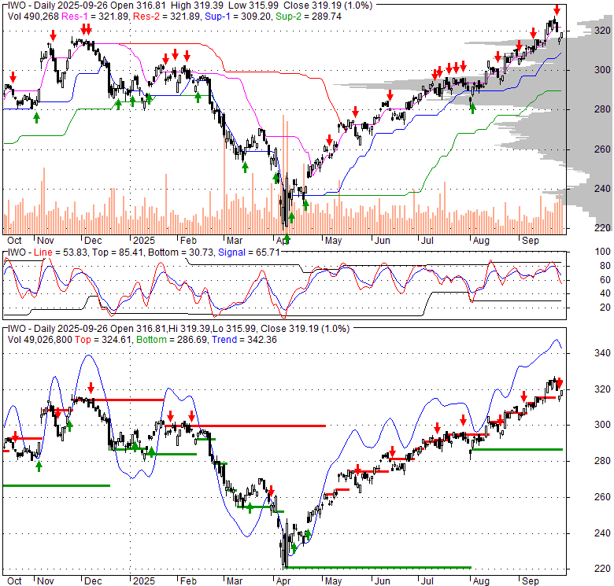The height and width of the screenshot is (586, 614).
Task: Click the 20 tick on the oscillator axis
Action: tap(605, 308)
